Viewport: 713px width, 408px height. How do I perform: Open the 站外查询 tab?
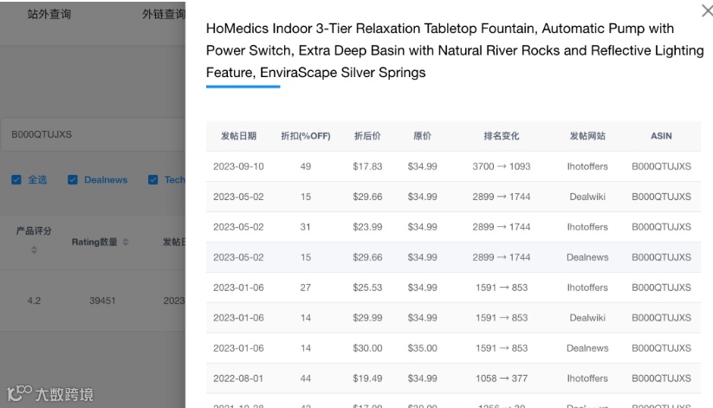click(49, 15)
